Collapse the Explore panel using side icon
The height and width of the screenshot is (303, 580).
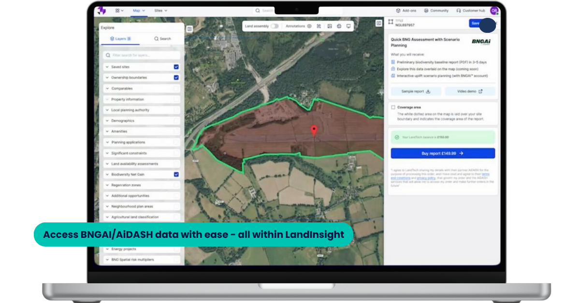tap(189, 29)
